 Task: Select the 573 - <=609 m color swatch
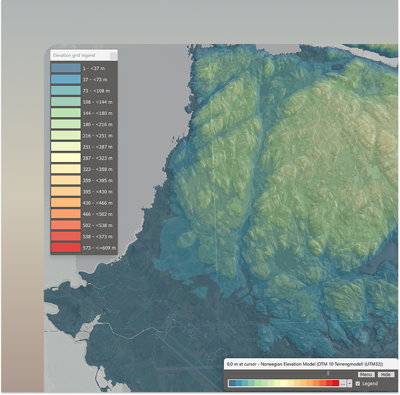pos(66,248)
